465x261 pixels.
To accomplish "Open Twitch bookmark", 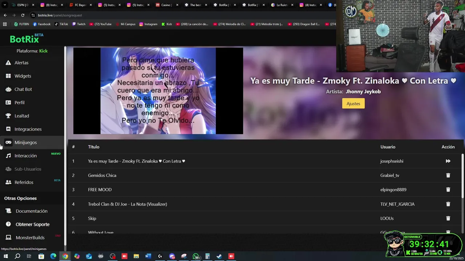I will [79, 24].
